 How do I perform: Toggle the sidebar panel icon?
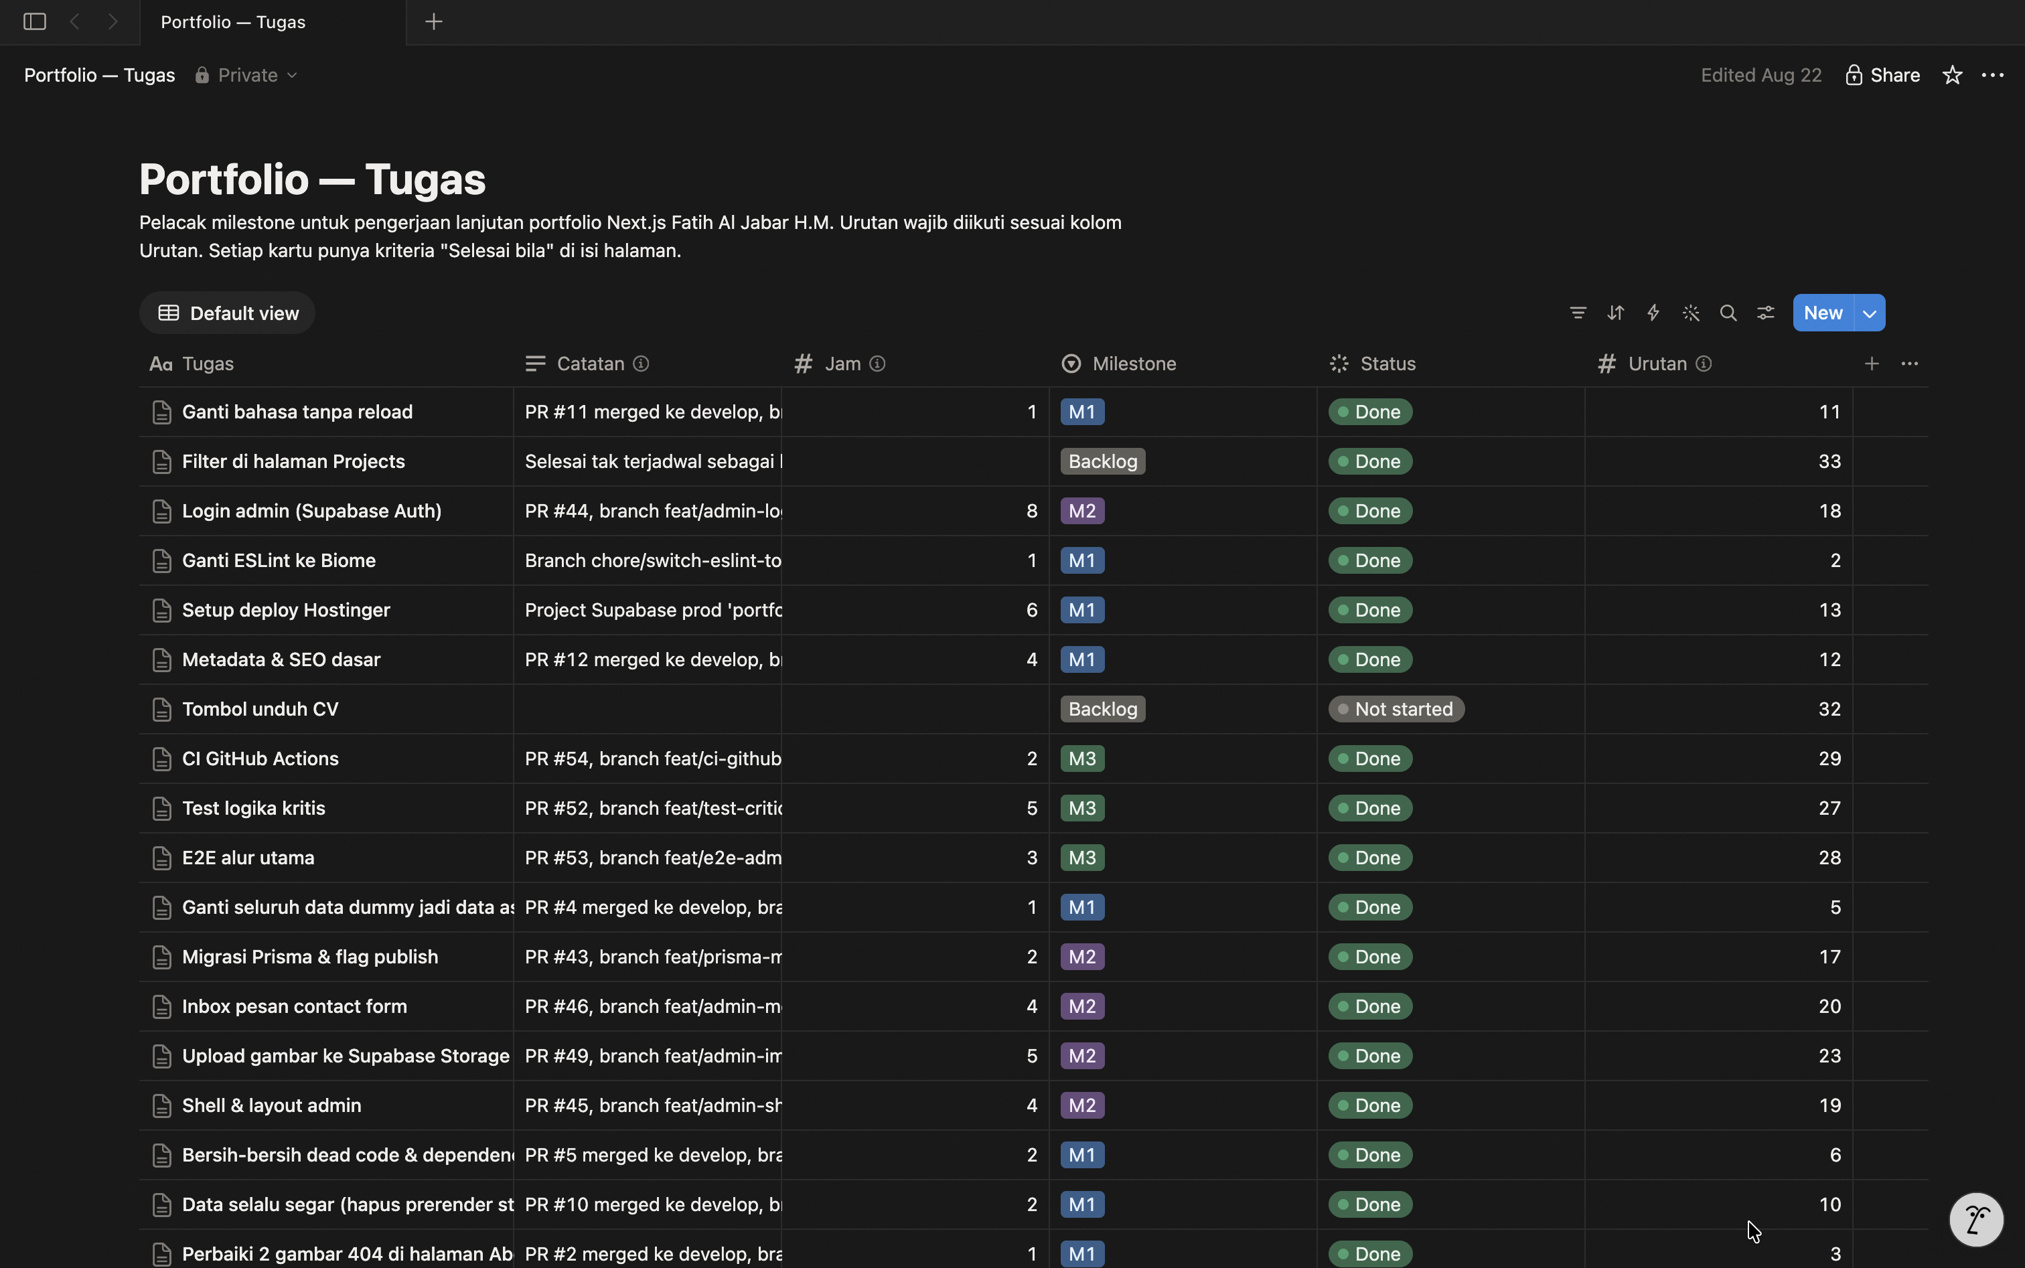(34, 22)
